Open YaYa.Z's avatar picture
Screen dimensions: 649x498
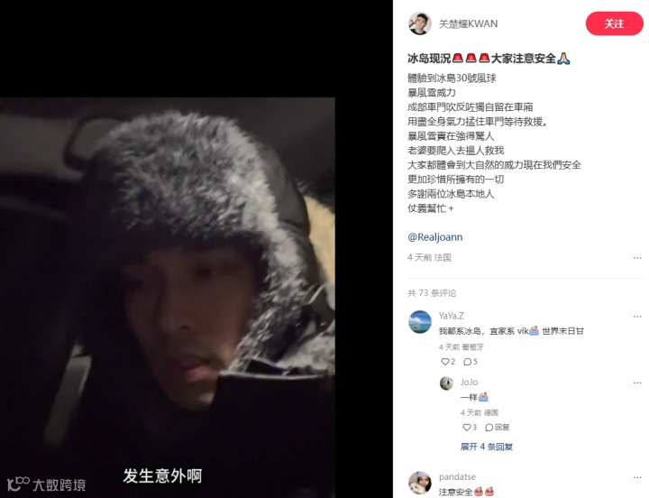(420, 322)
